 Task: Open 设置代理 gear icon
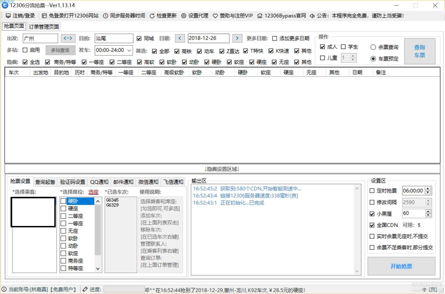tap(184, 16)
